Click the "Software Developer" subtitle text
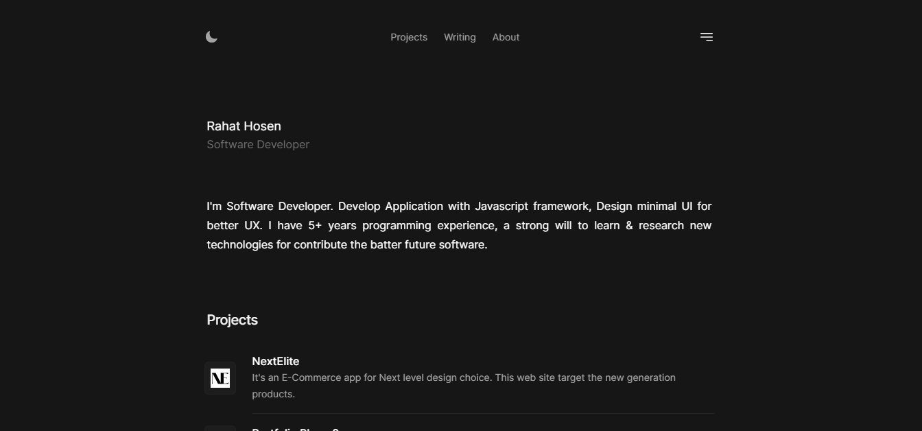 coord(258,144)
